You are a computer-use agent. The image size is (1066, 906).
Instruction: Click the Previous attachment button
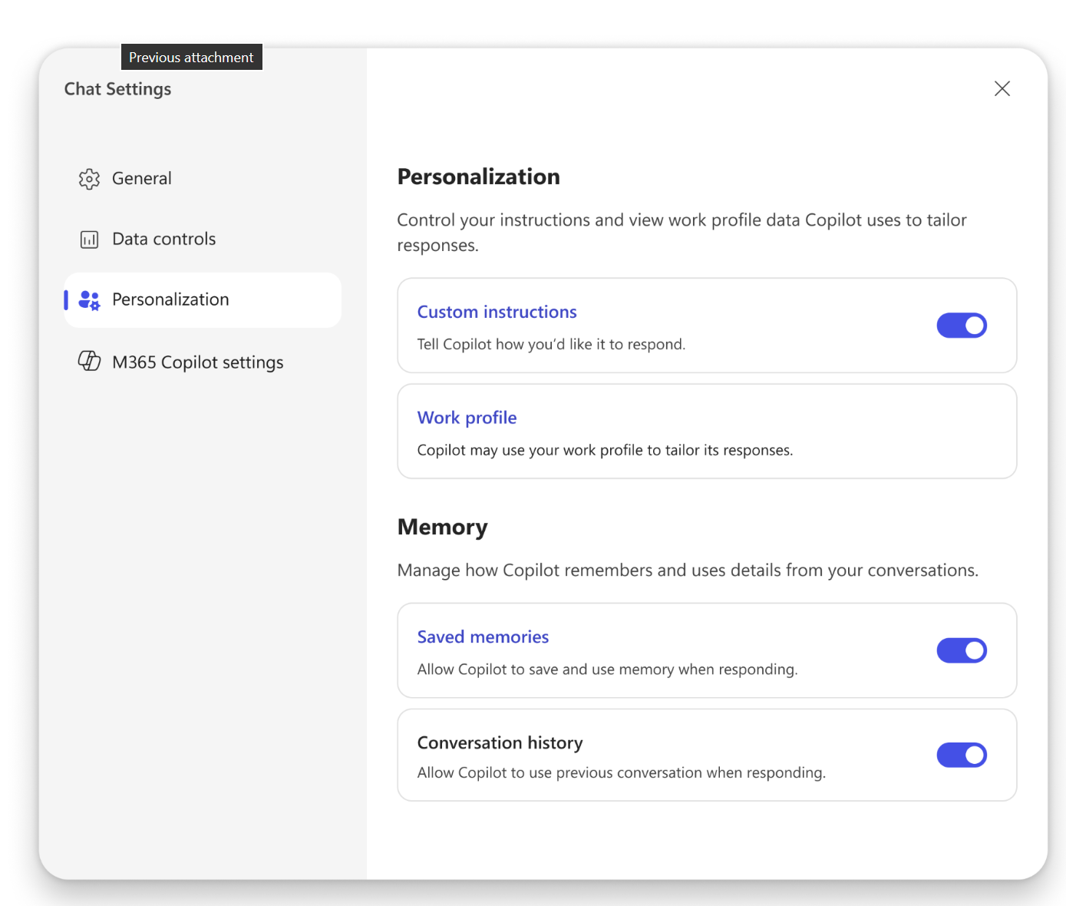(191, 56)
